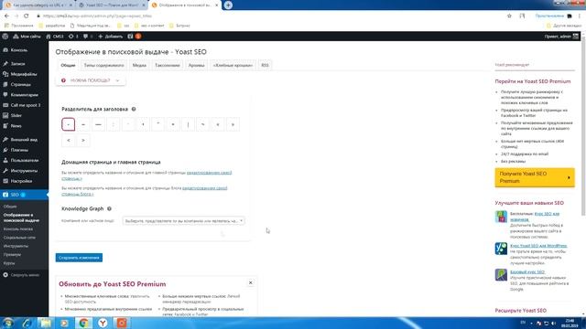
Task: Open the Windows Start menu
Action: tap(8, 323)
